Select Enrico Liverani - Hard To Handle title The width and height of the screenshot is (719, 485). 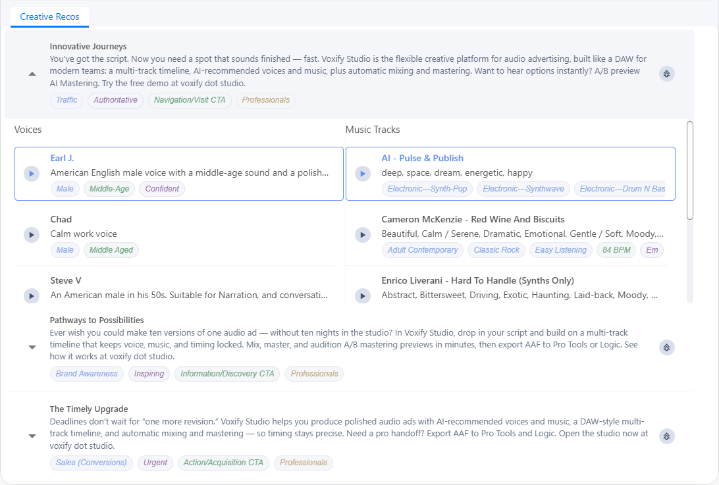(x=477, y=280)
